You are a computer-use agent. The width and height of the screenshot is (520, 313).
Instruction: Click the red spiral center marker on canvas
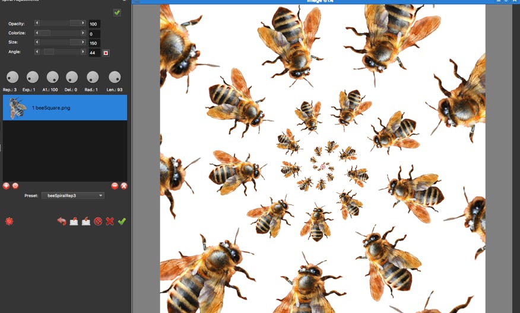point(323,167)
